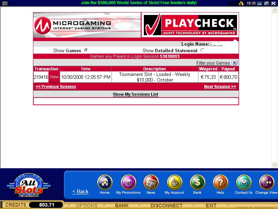Click the PlayCheck audit logo

tap(190, 25)
